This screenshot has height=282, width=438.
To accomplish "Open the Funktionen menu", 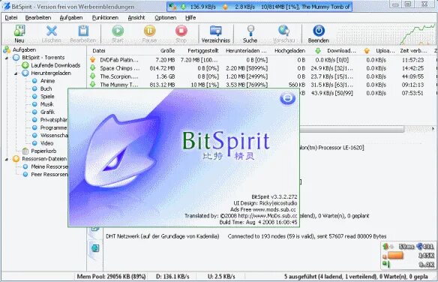I will click(x=105, y=18).
